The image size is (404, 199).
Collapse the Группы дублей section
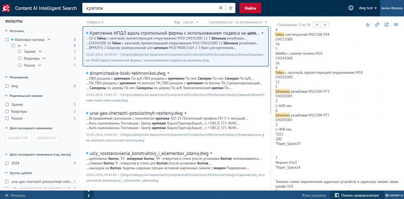(x=6, y=173)
